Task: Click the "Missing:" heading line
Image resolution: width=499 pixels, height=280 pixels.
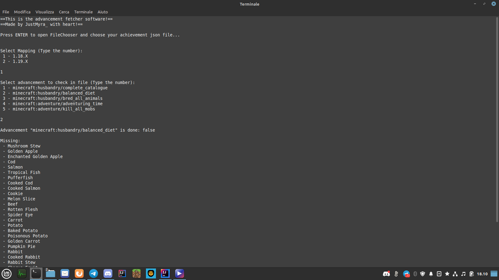Action: pos(10,141)
